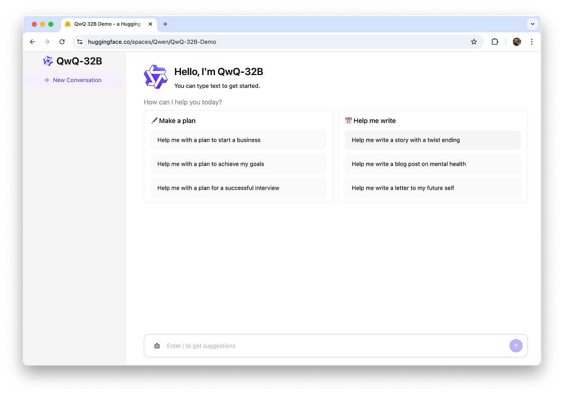The image size is (564, 396).
Task: Expand the tab search dropdown arrow
Action: (x=532, y=24)
